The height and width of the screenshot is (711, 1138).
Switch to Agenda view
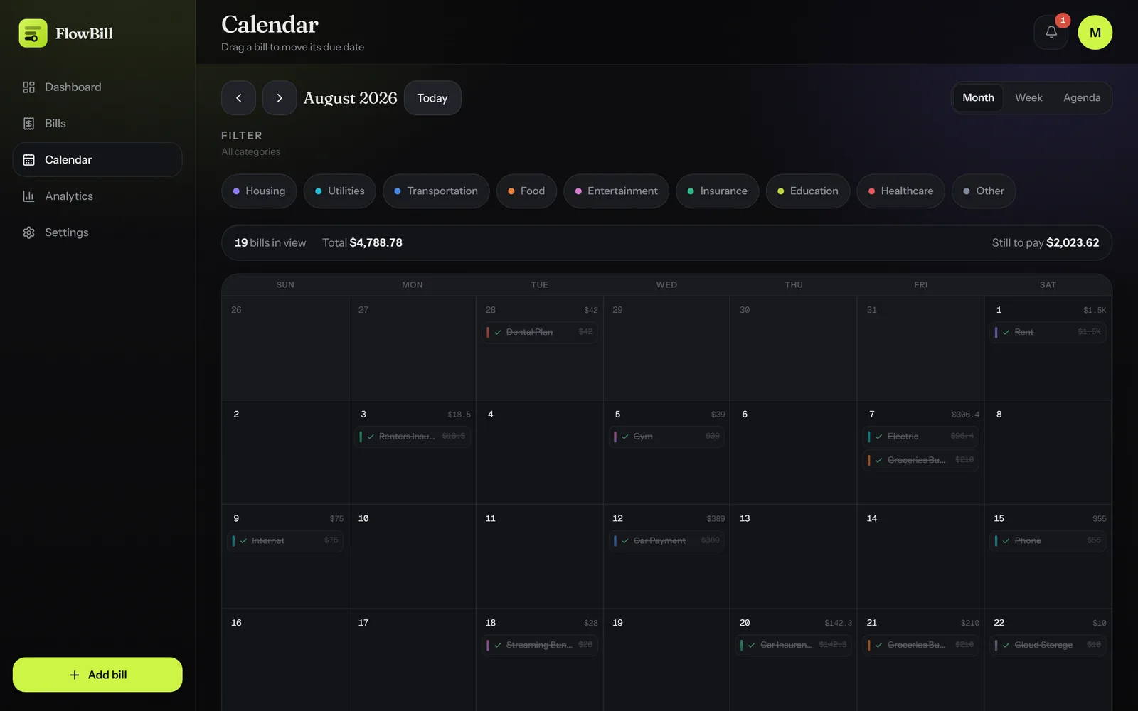pos(1082,97)
